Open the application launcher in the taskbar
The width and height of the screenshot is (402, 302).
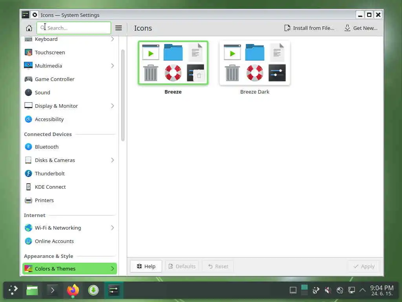[13, 290]
